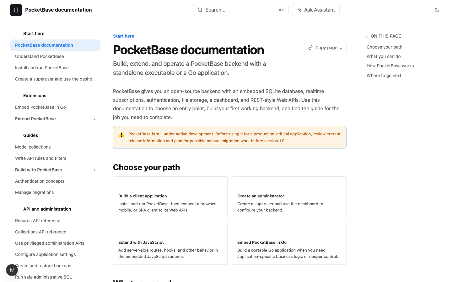The image size is (452, 282).
Task: Click the warning triangle icon in the callout
Action: click(121, 135)
